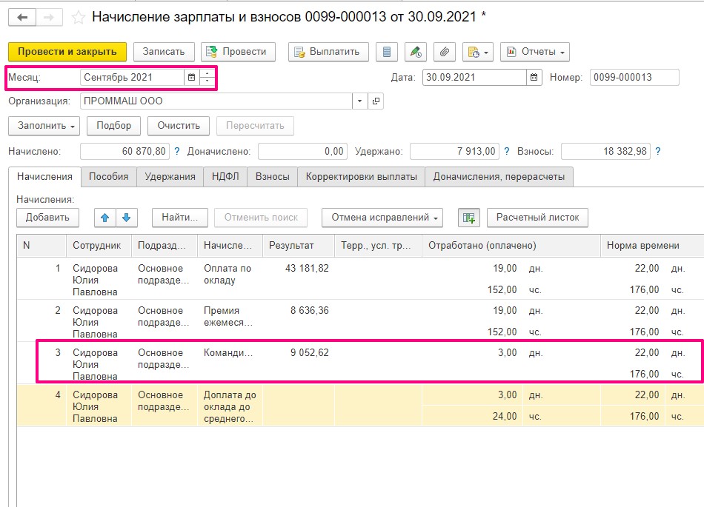
Task: Click the list icon right of Выплатить
Action: point(387,52)
